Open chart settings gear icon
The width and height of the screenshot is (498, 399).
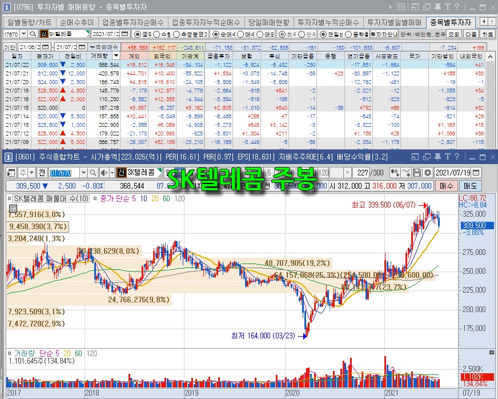click(428, 173)
